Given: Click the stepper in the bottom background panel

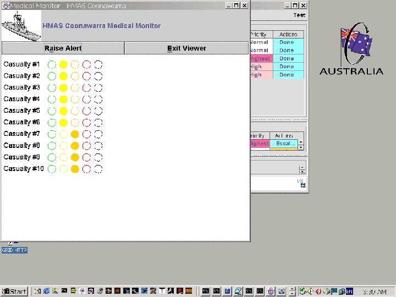Looking at the screenshot, I should (x=302, y=170).
